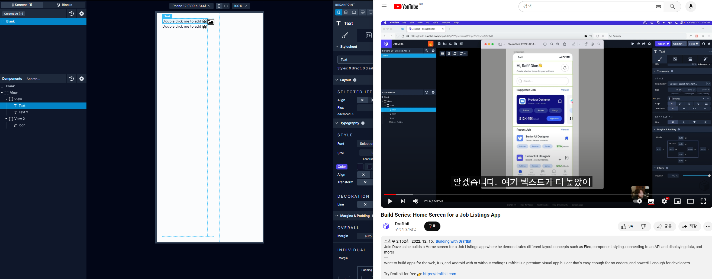This screenshot has width=712, height=279.
Task: Select mobile breakpoint icon
Action: 339,12
